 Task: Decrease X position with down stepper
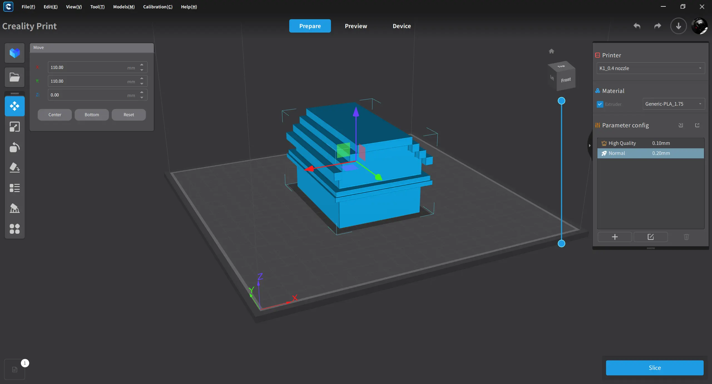[142, 70]
